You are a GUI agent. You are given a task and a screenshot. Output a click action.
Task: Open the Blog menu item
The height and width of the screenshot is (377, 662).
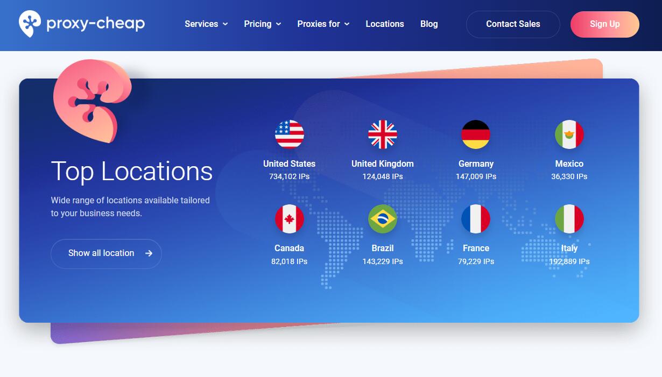coord(429,24)
